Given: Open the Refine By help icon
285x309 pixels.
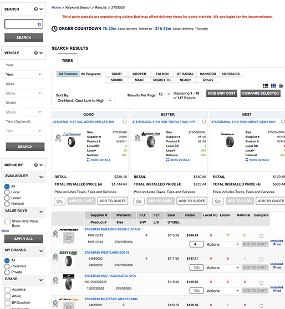Looking at the screenshot, I should coord(35,165).
